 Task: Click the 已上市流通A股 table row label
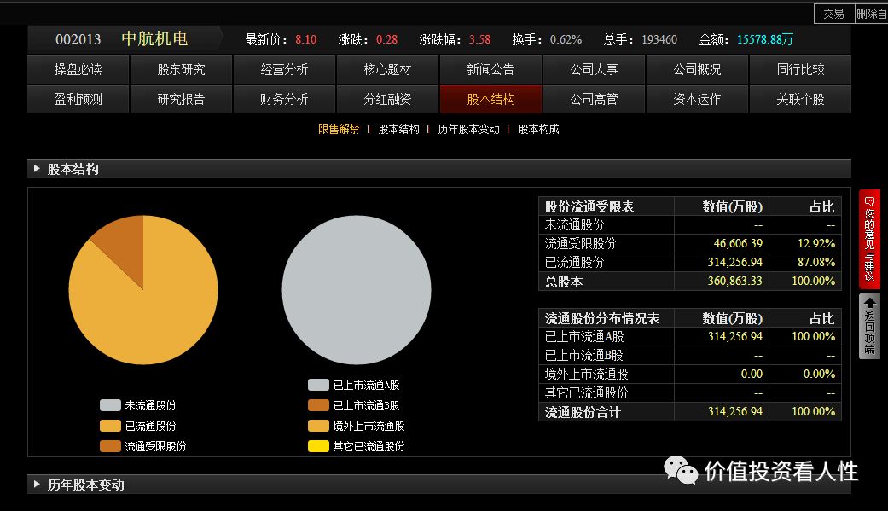click(584, 336)
